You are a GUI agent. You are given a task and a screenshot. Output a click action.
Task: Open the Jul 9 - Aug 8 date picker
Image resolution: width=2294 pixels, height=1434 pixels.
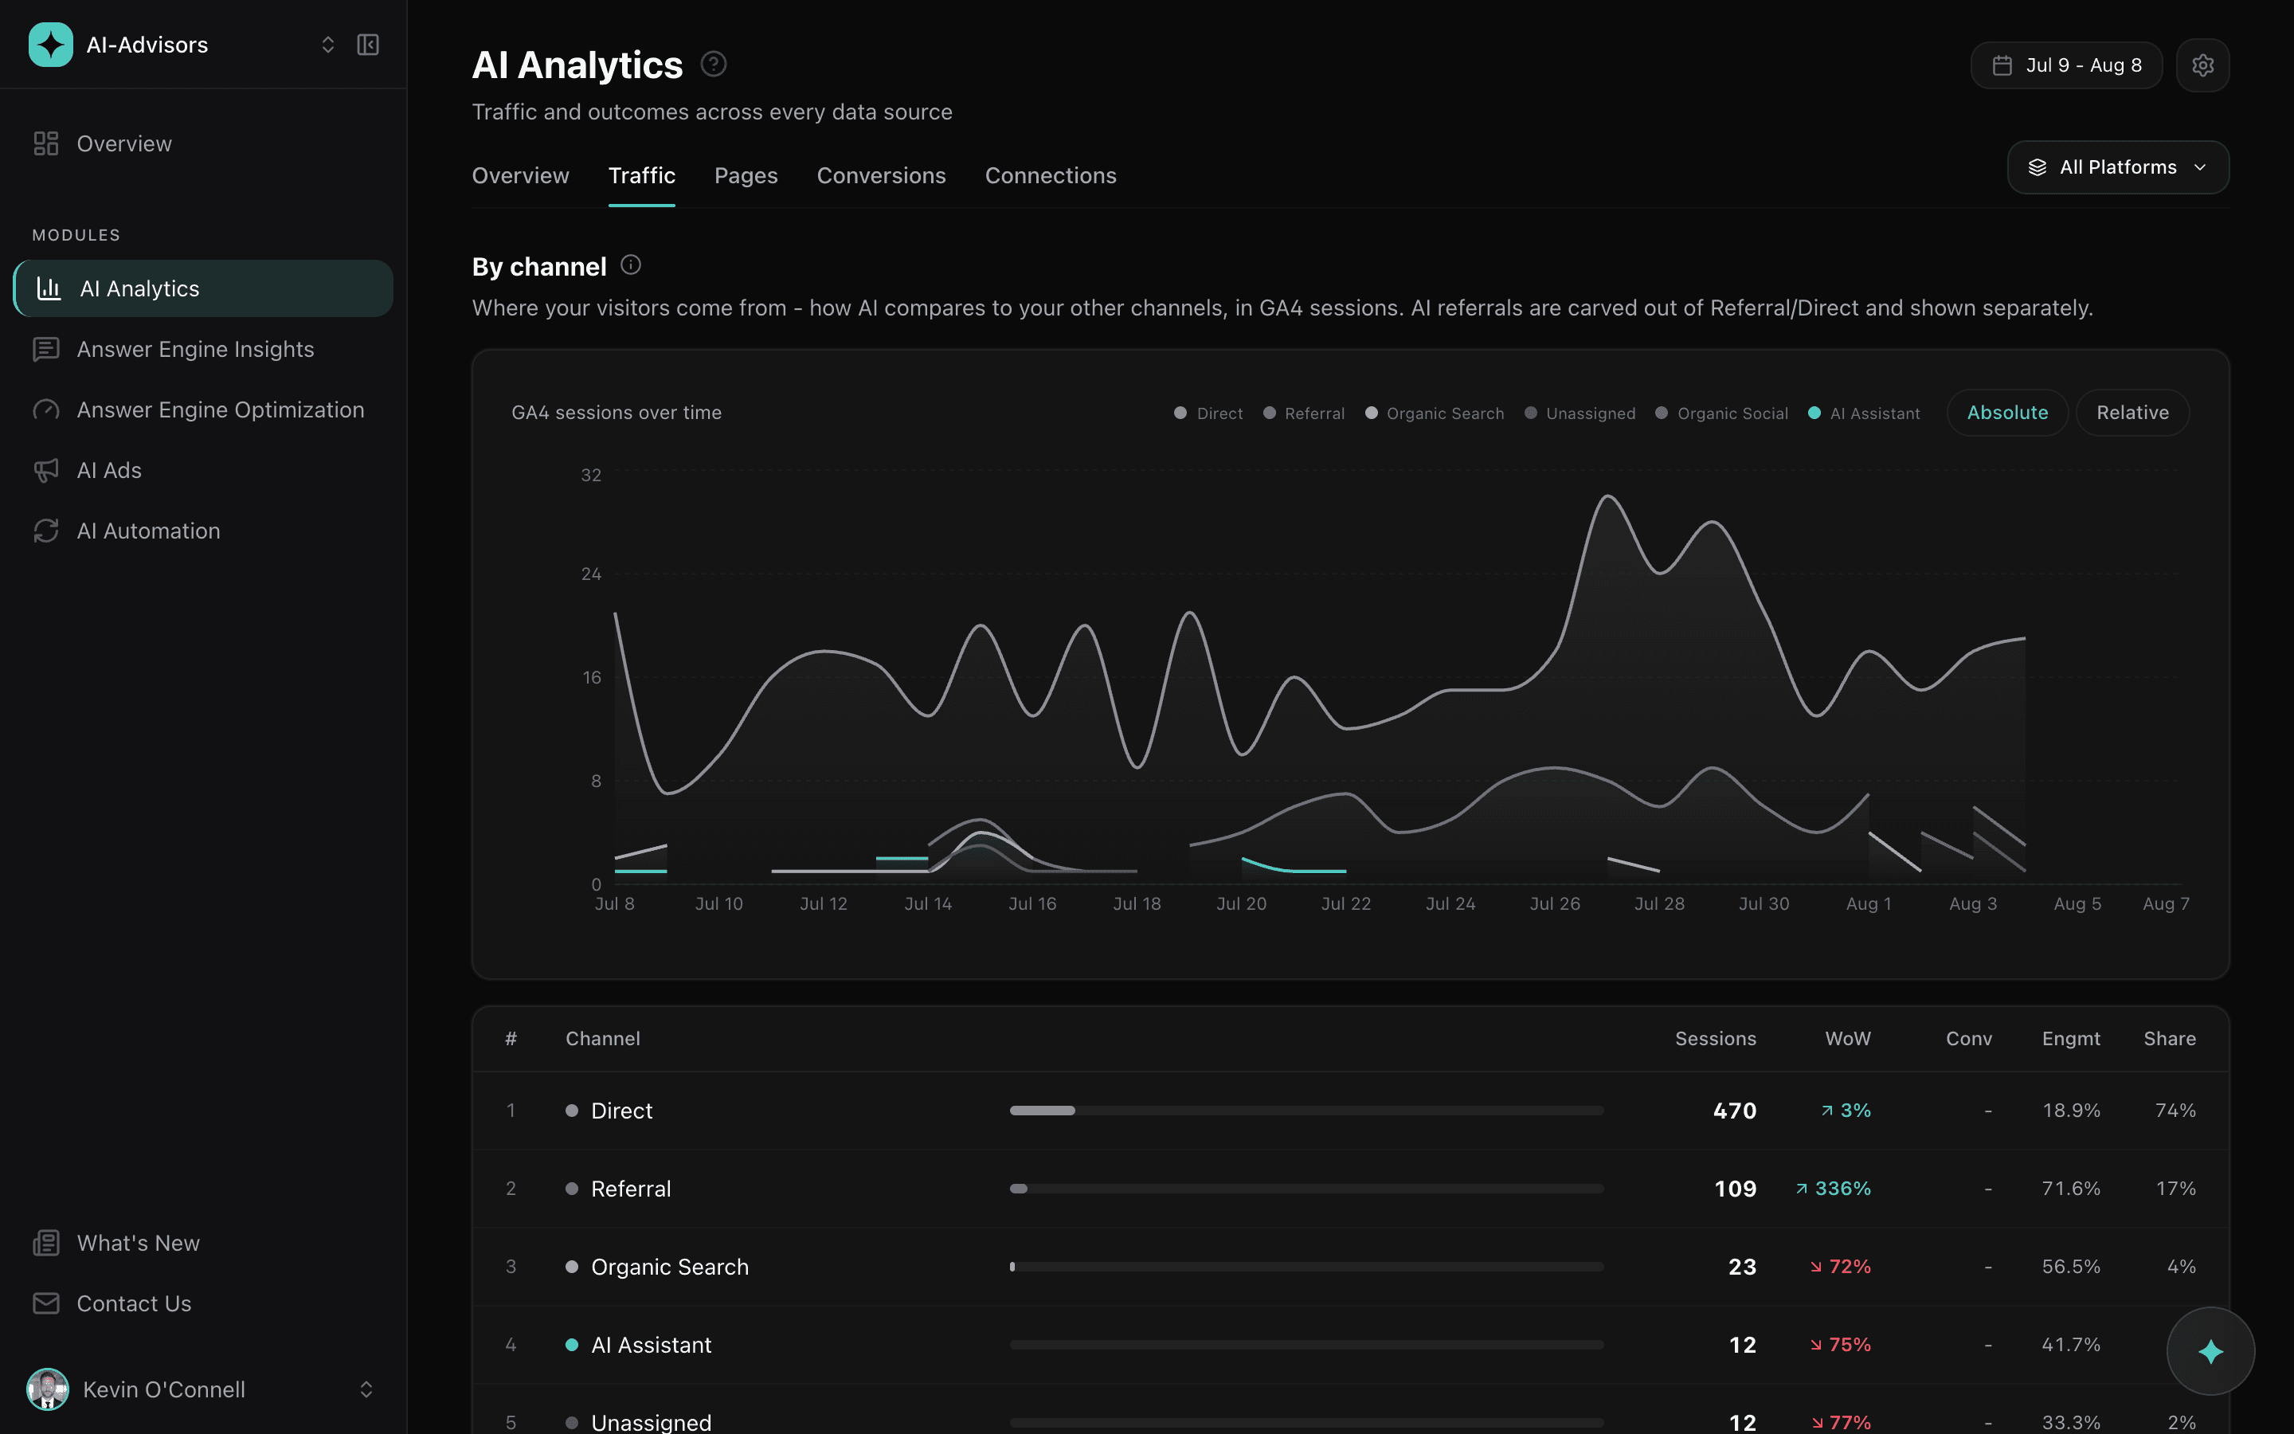[x=2065, y=65]
